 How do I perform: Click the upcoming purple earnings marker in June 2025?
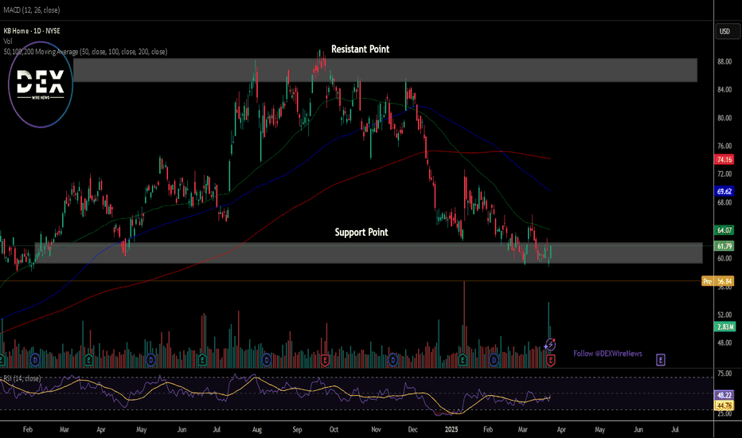click(x=661, y=360)
